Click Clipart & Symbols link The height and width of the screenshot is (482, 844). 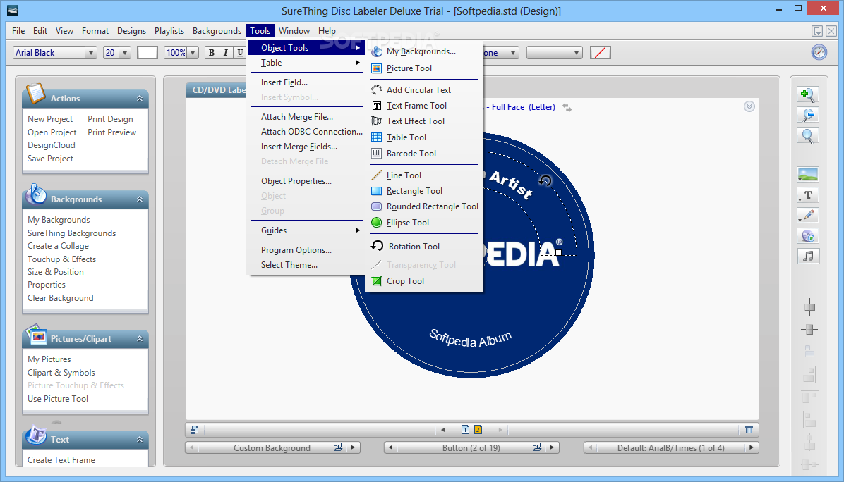tap(61, 372)
